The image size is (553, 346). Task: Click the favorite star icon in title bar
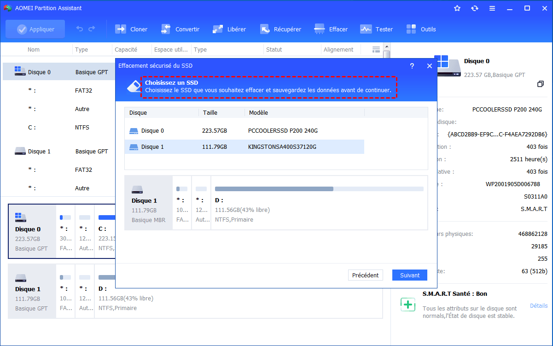click(457, 8)
